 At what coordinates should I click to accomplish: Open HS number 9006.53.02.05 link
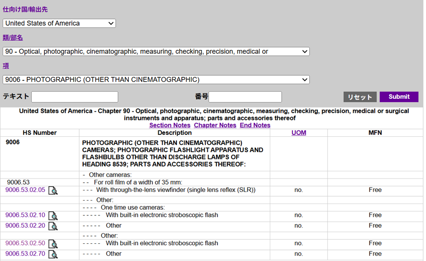25,190
